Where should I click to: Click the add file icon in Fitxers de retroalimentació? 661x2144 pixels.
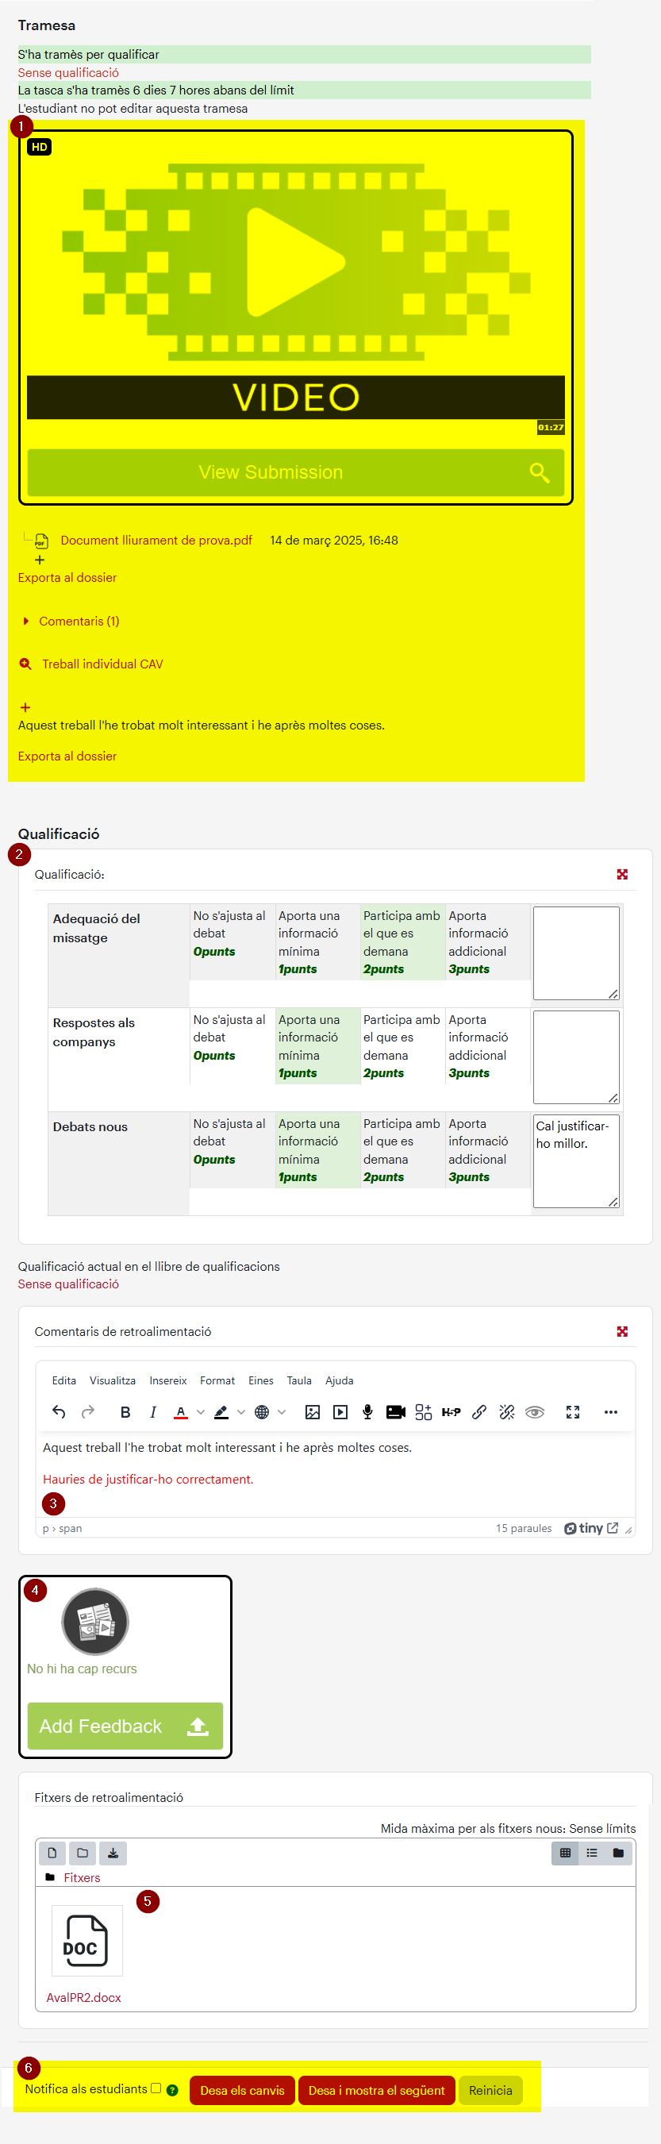pos(52,1853)
